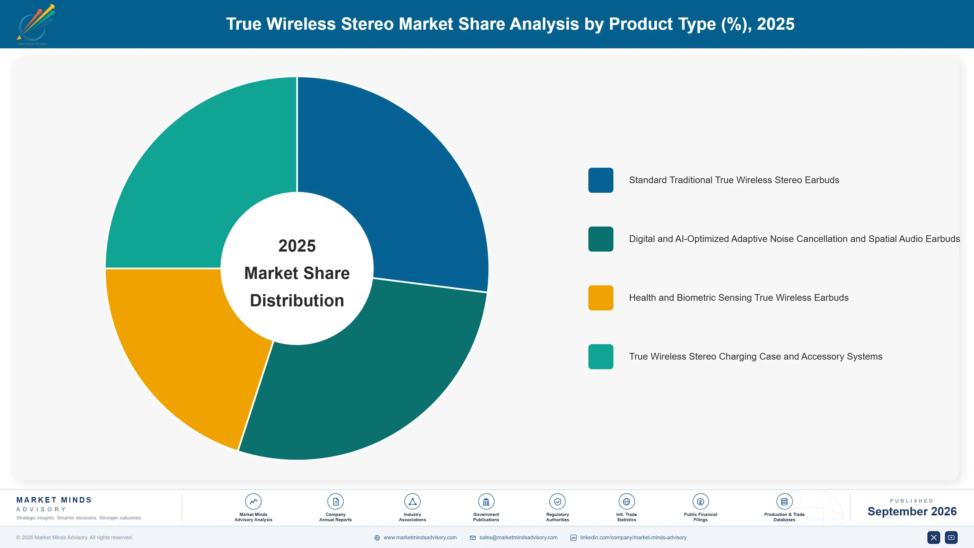This screenshot has height=548, width=974.
Task: Click orange Health and Biometric legend swatch
Action: click(601, 298)
